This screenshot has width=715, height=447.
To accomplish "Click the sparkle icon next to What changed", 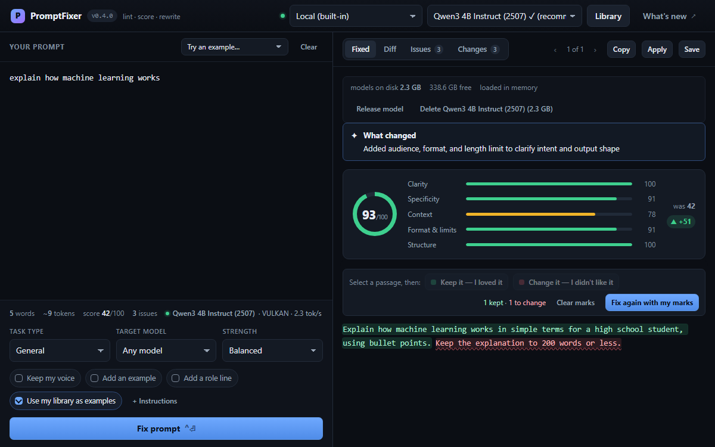I will click(355, 136).
